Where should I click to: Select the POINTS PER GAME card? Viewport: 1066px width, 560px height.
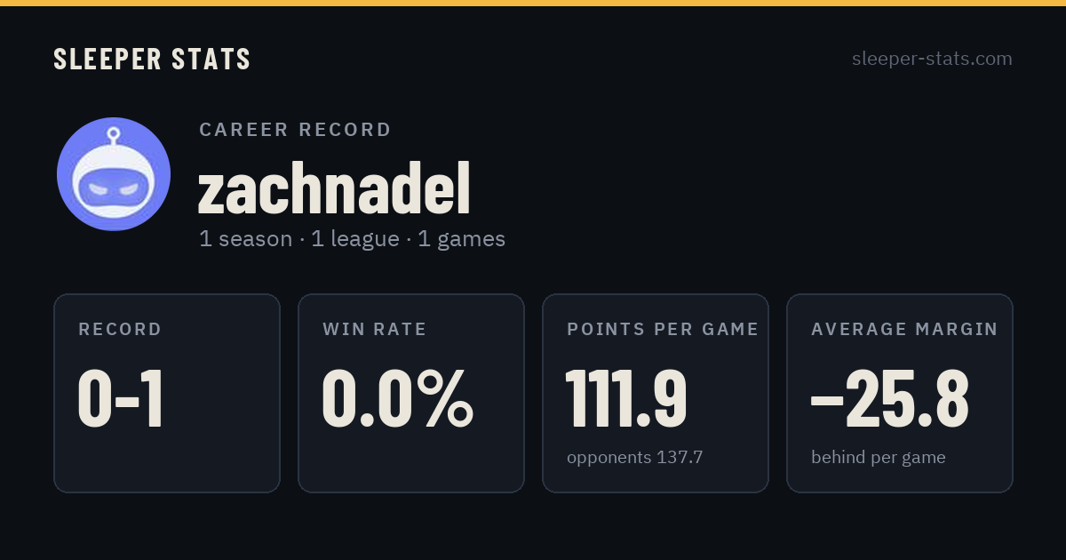[656, 393]
